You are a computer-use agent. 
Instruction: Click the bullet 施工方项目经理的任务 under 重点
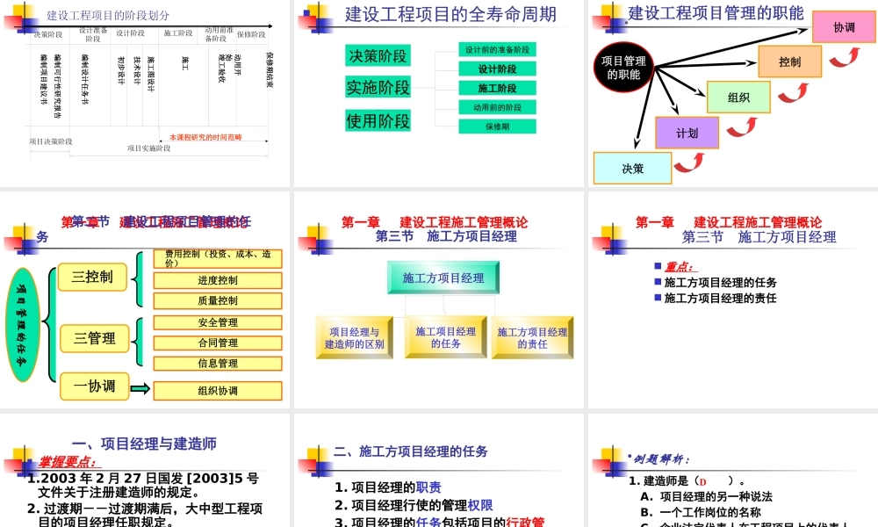click(x=720, y=283)
